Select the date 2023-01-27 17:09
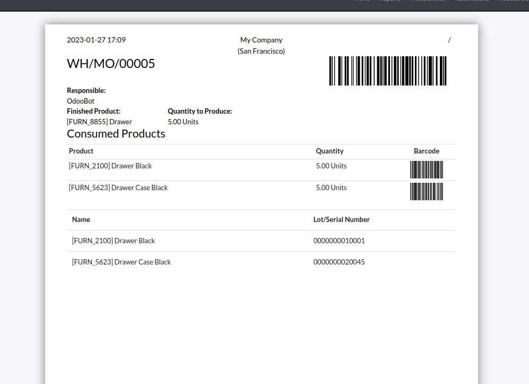This screenshot has width=529, height=384. (x=96, y=40)
